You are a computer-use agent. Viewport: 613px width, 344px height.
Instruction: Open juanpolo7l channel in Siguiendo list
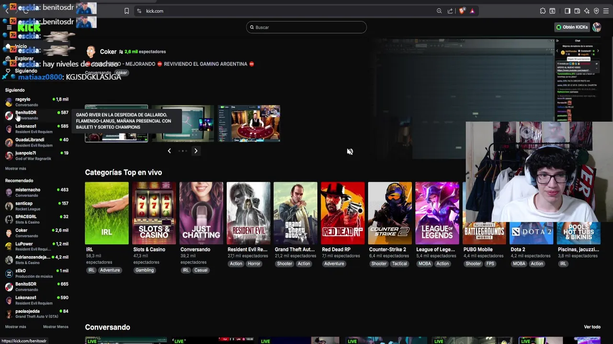coord(36,156)
